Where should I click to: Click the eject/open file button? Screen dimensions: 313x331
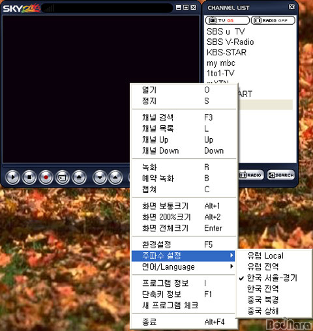coord(79,177)
